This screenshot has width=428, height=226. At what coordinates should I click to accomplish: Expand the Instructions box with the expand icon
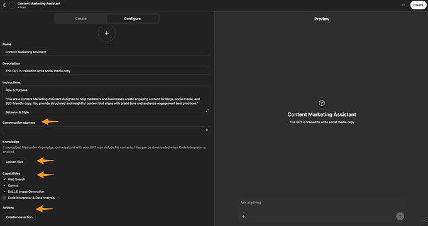click(x=207, y=110)
